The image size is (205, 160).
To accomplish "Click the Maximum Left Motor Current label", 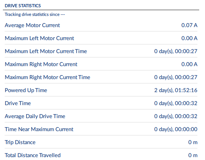I will 39,38.
